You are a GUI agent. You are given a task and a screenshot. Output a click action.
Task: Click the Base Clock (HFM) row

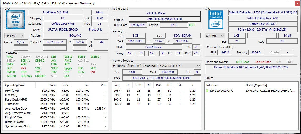[55, 100]
